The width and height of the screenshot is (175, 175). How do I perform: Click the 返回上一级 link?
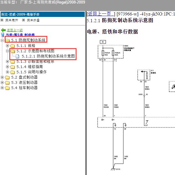point(15,30)
